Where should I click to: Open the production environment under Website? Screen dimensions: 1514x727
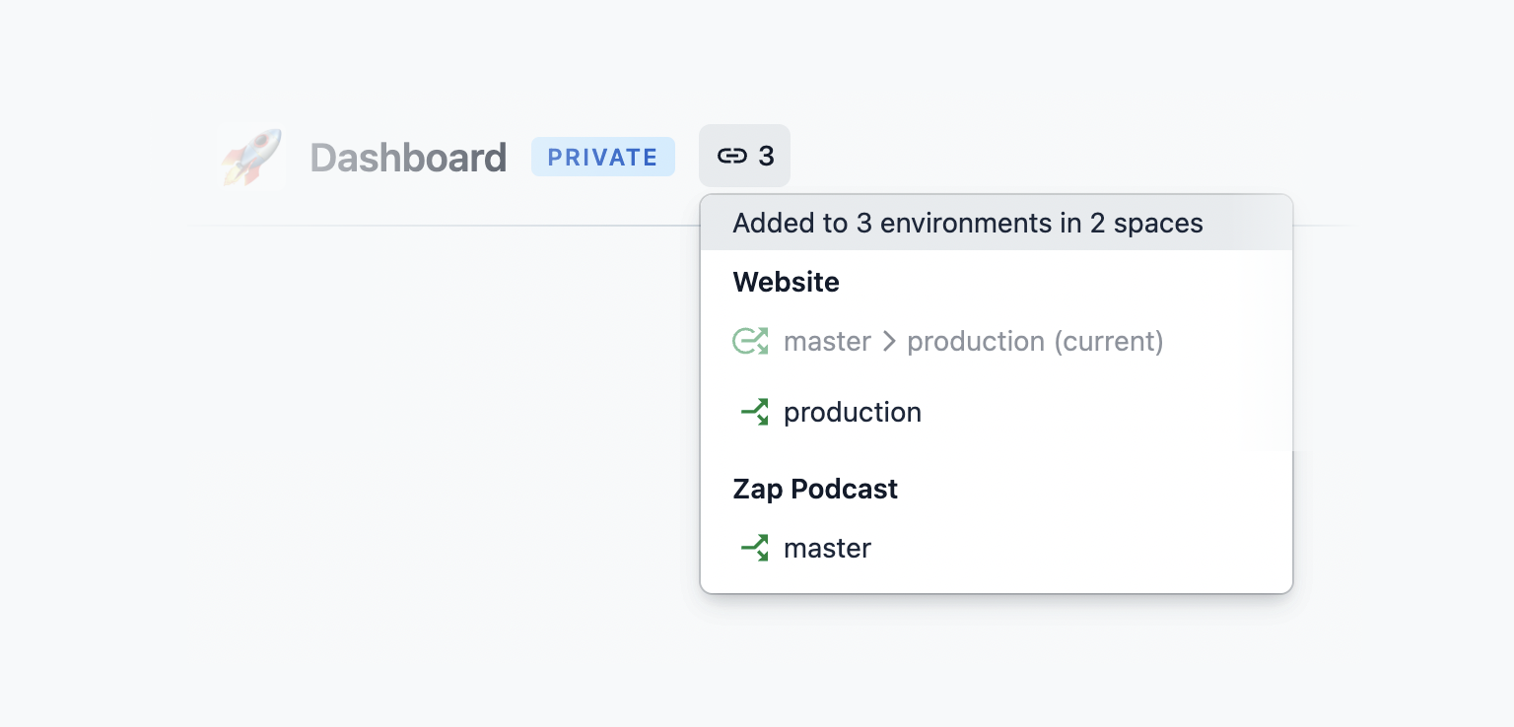(852, 412)
